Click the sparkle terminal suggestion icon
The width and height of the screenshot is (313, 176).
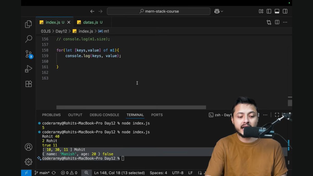pos(39,158)
